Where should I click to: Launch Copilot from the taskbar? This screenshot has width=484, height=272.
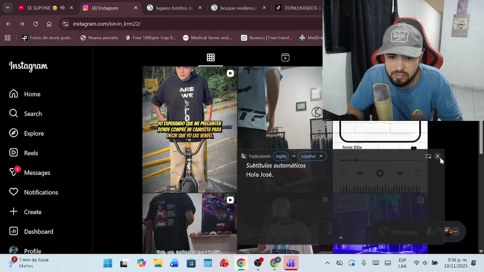point(141,263)
